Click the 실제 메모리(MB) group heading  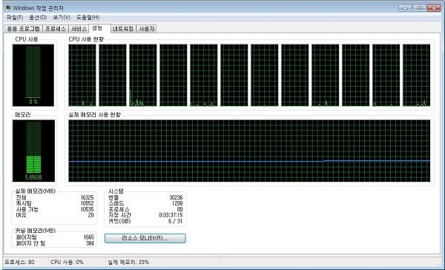pos(35,191)
